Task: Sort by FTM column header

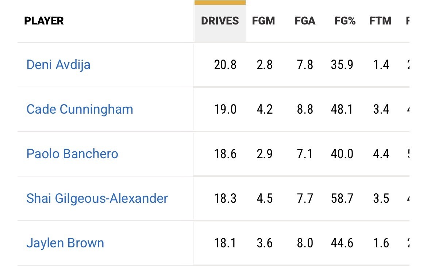Action: coord(380,21)
